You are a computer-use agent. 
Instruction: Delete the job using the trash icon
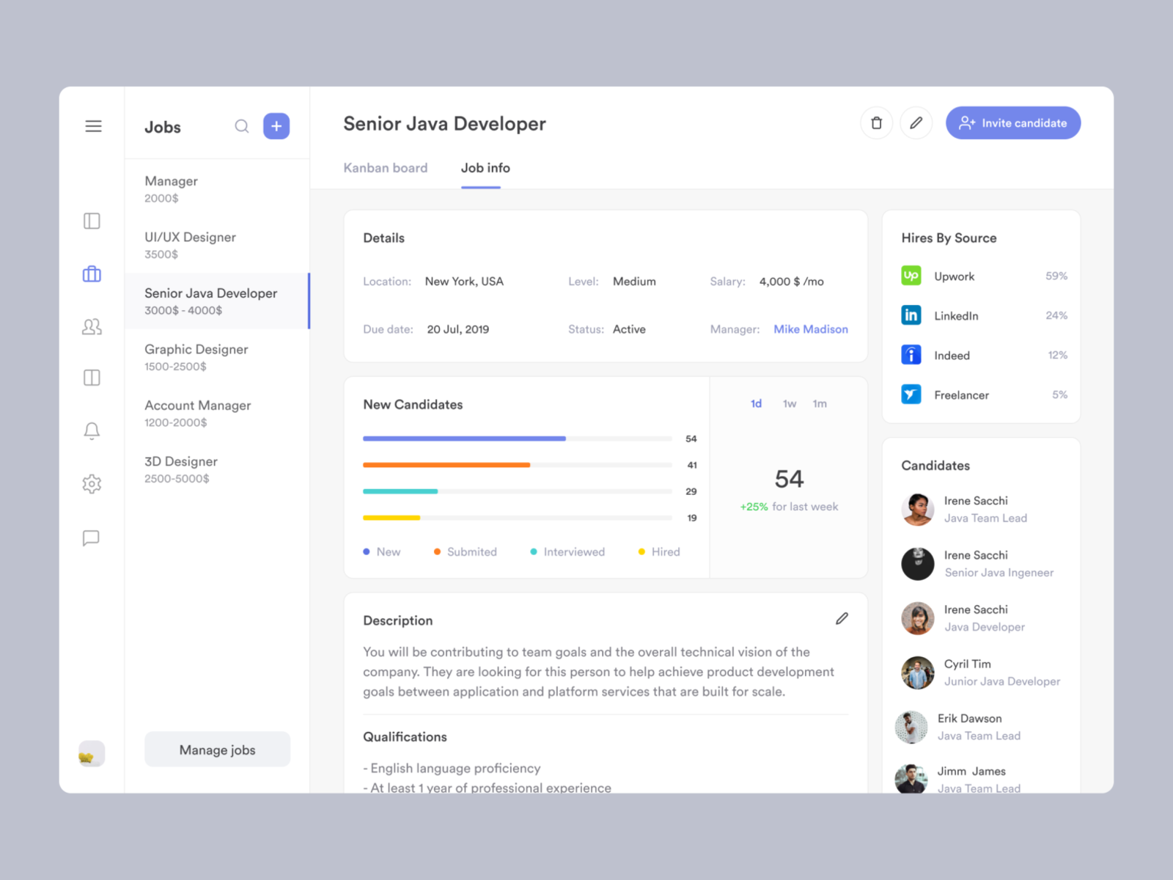876,122
